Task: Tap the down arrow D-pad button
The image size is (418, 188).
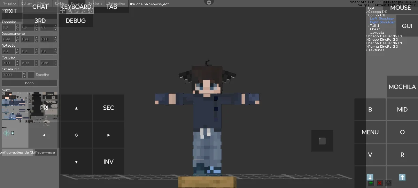Action: coord(76,162)
